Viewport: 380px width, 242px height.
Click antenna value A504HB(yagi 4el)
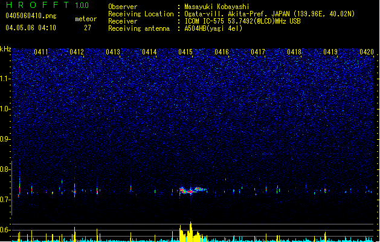(213, 28)
